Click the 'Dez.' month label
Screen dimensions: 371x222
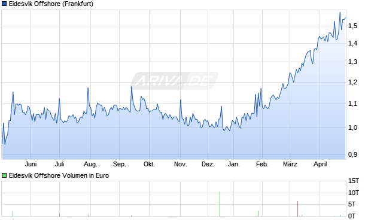pos(208,164)
